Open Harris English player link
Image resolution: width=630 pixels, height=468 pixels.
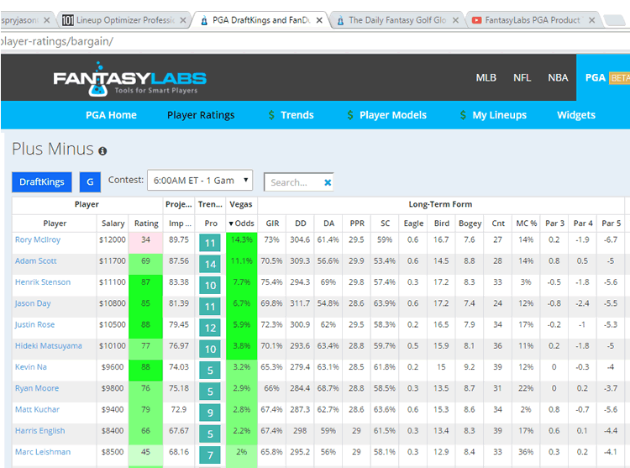[x=39, y=431]
